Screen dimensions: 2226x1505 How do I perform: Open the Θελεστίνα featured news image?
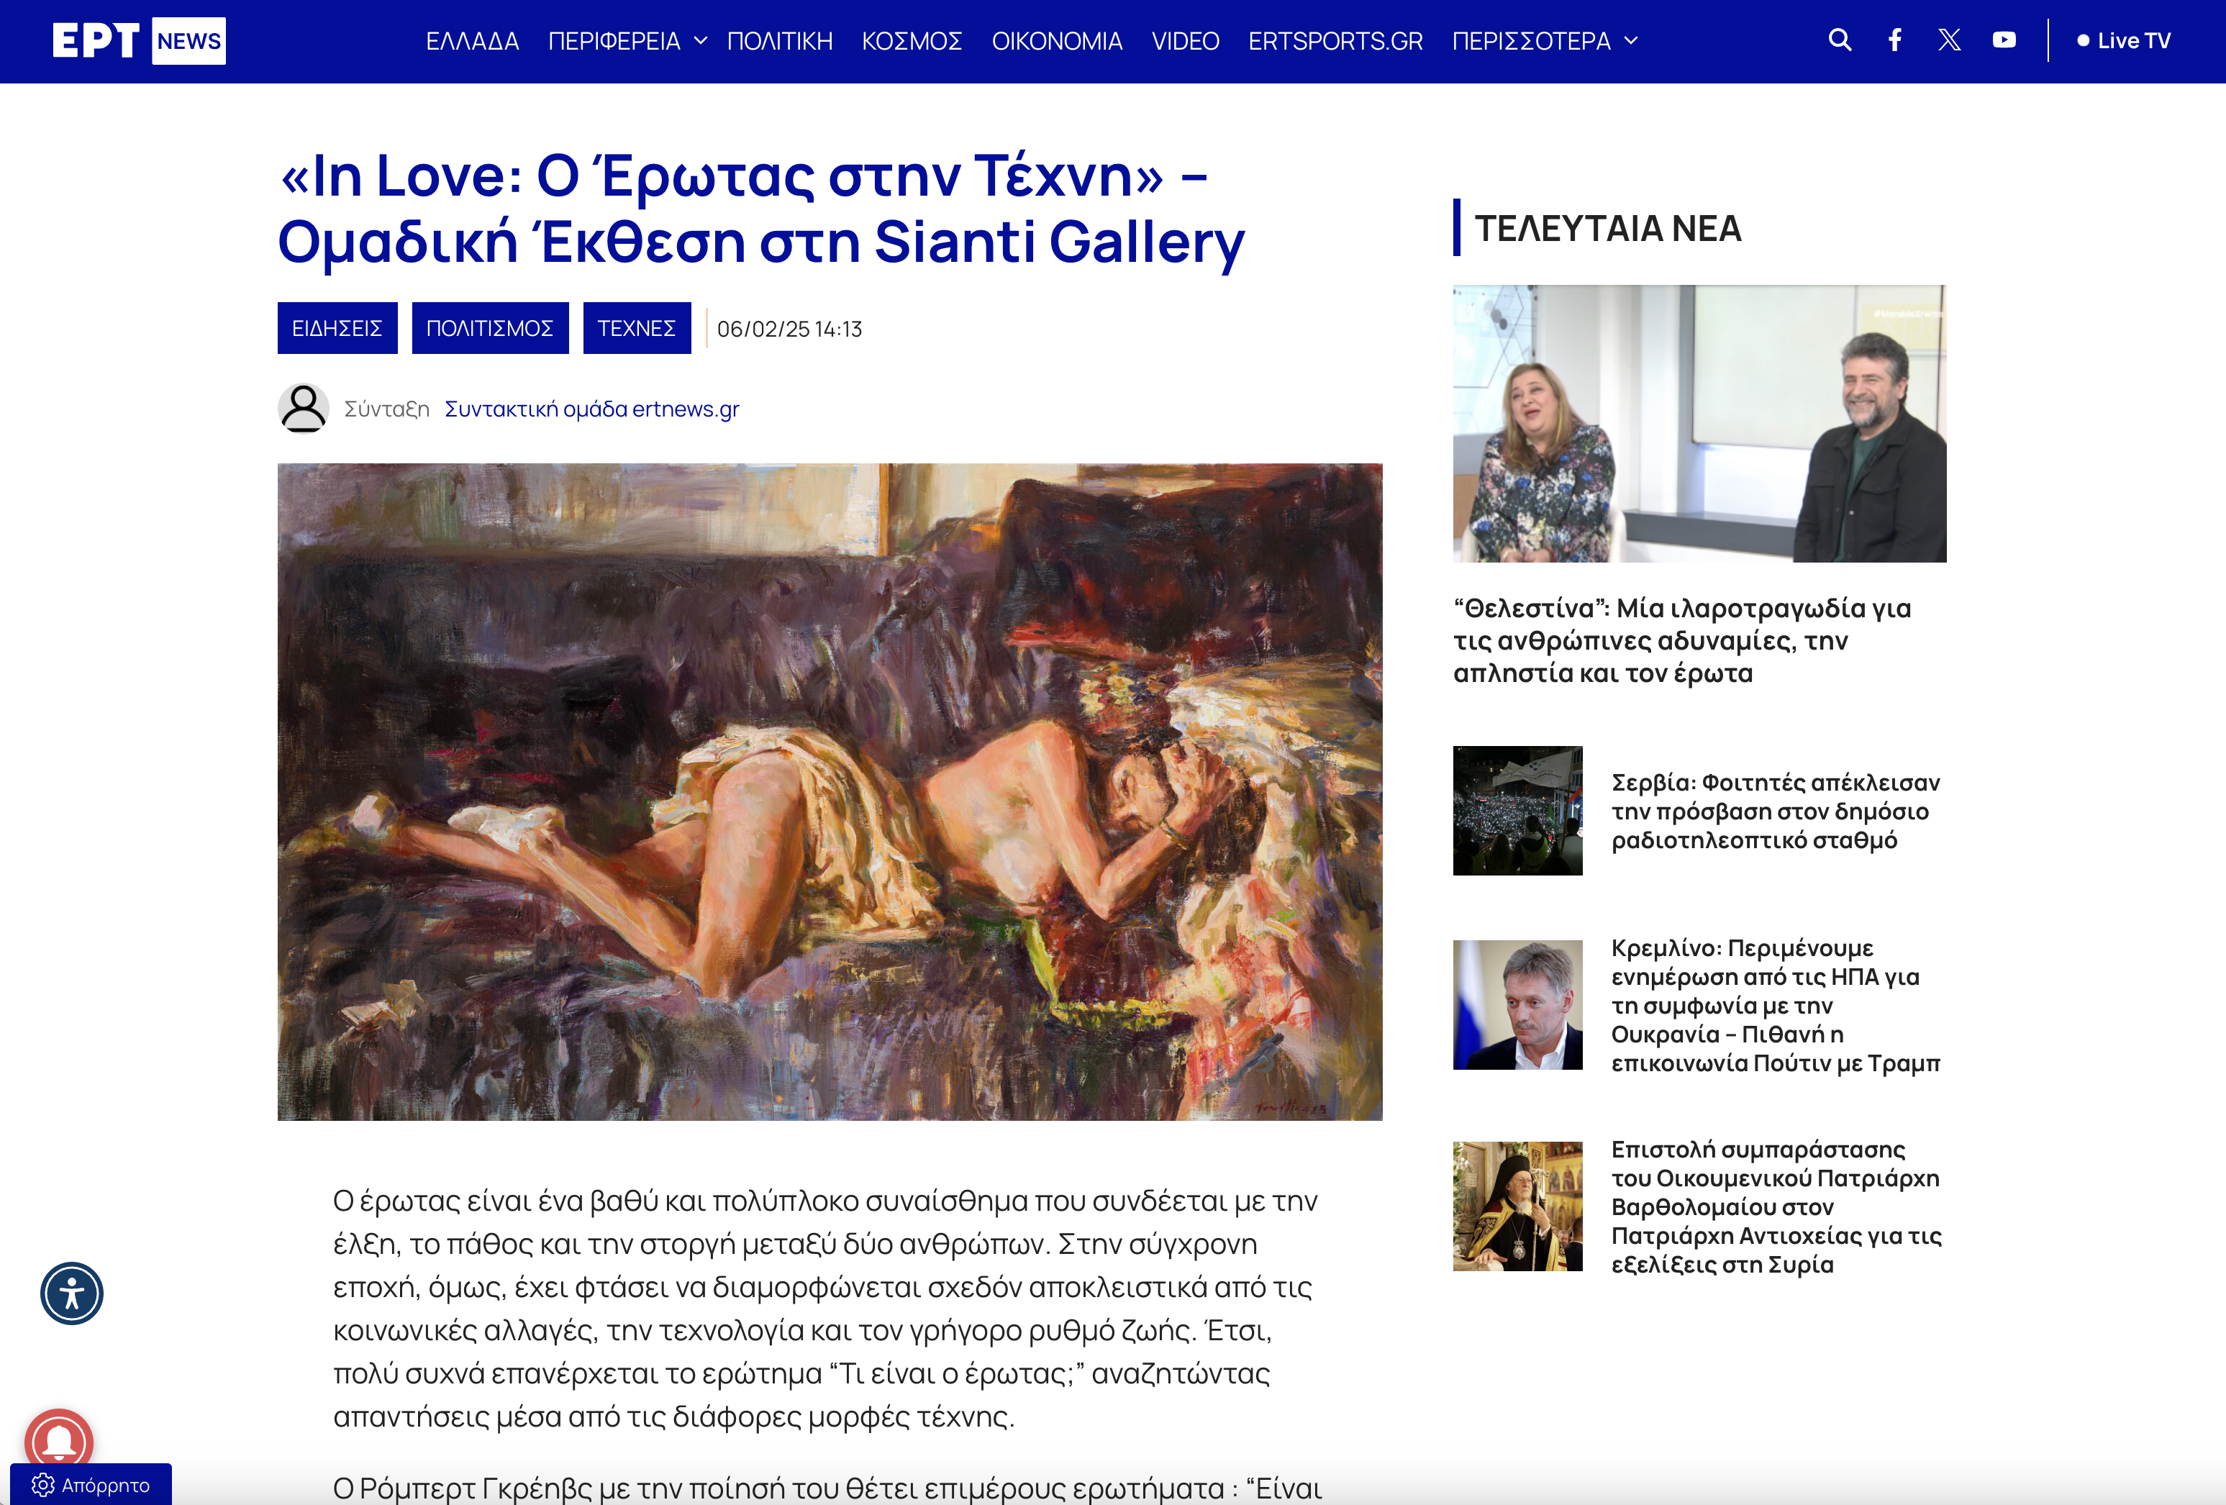1699,424
